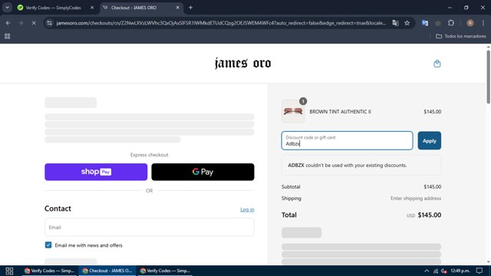Show hidden system tray icons
This screenshot has width=491, height=276.
427,271
